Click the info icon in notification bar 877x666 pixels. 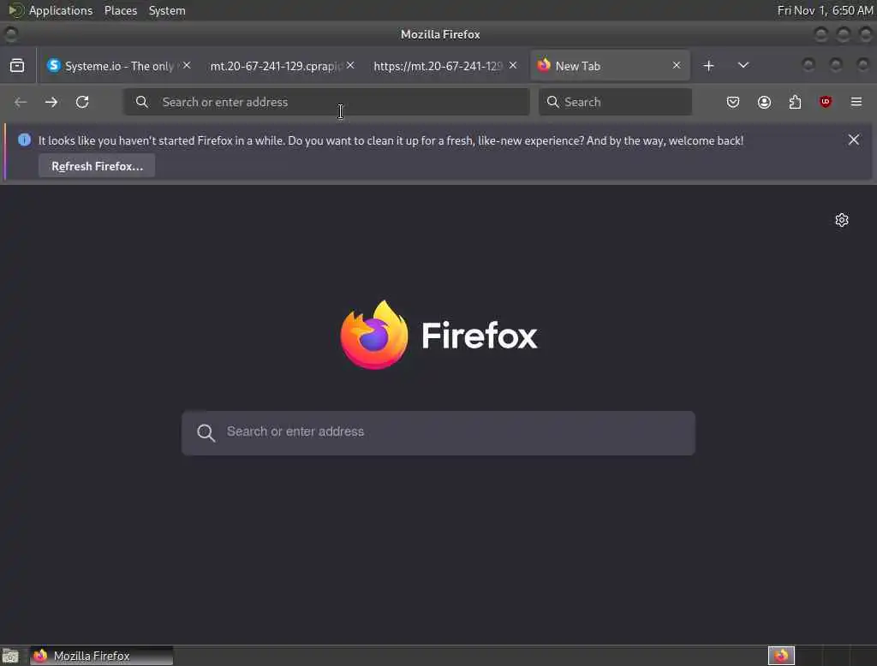24,140
